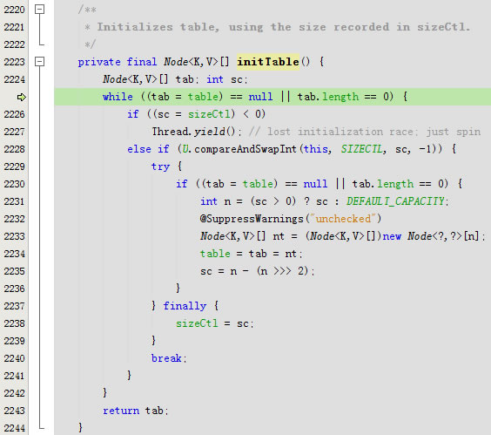The height and width of the screenshot is (435, 491).
Task: Click the 'new' keyword on line 2233
Action: coord(392,236)
